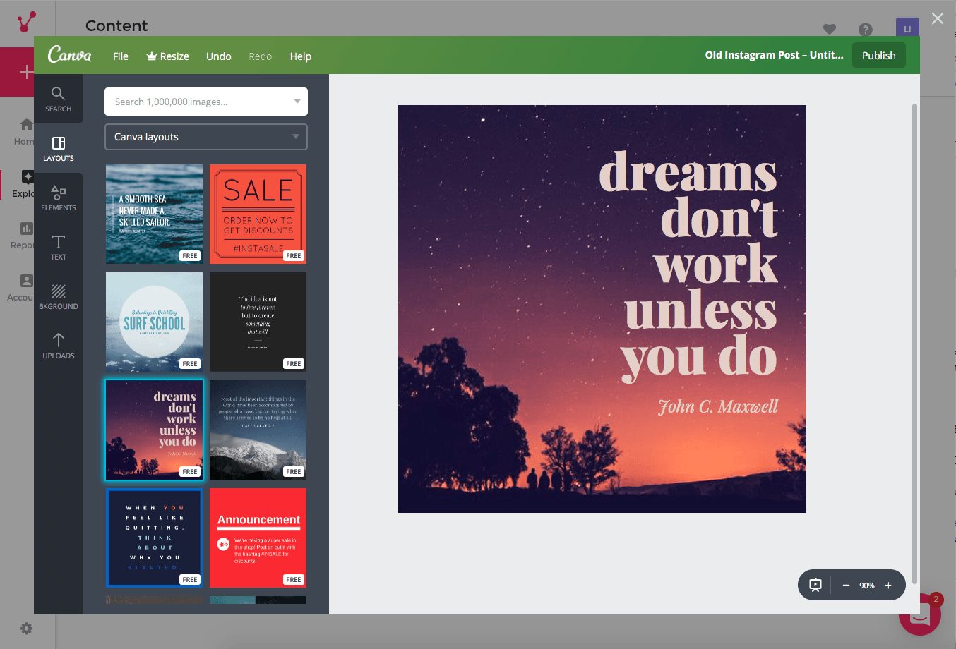
Task: Open the Uploads panel
Action: (59, 346)
